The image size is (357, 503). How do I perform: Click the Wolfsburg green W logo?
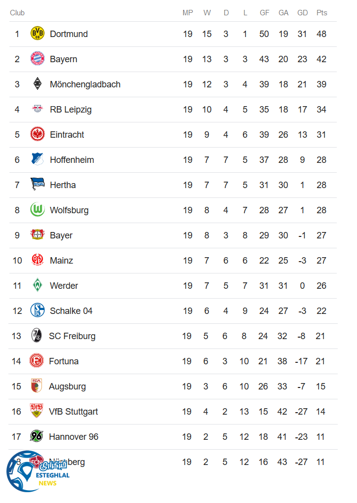tap(38, 210)
